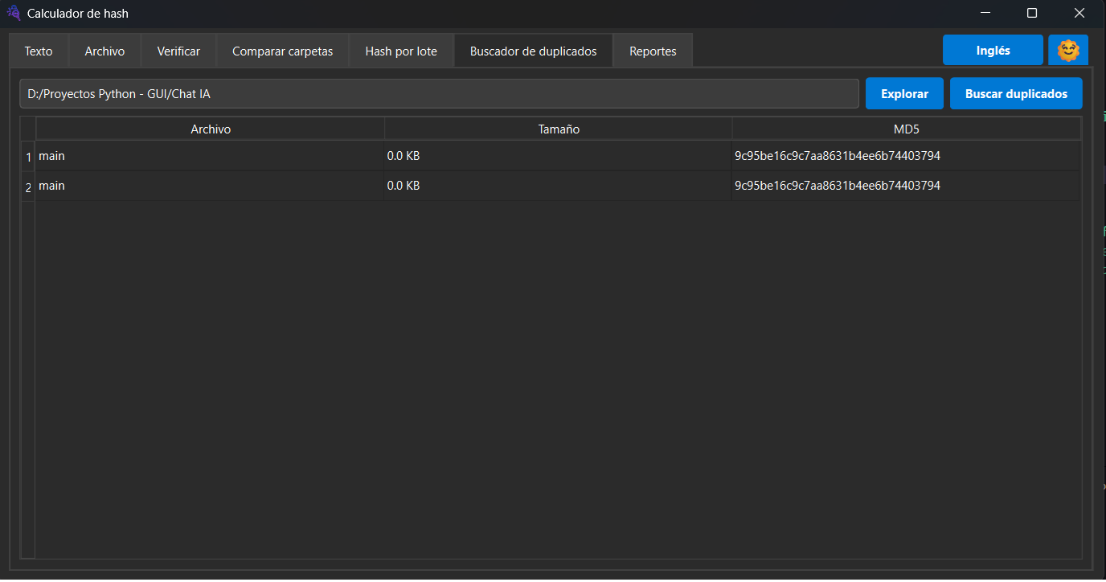
Task: Click the sun emoji theme icon
Action: (x=1067, y=51)
